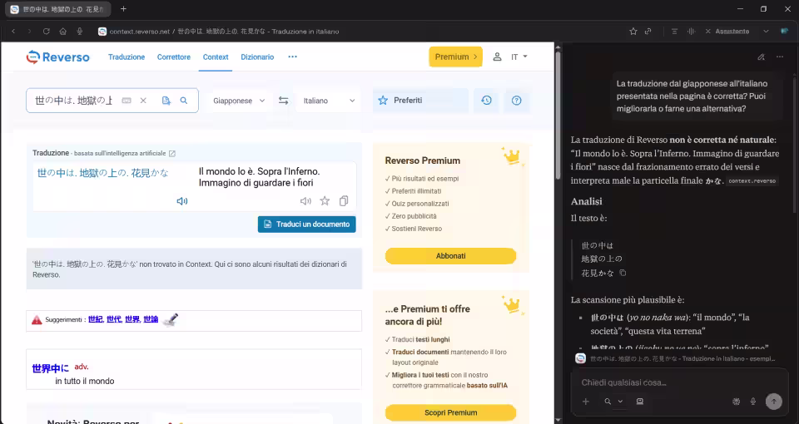Click the round model icon beside the chat microphone
Screen dimensions: 799x424
pos(736,402)
